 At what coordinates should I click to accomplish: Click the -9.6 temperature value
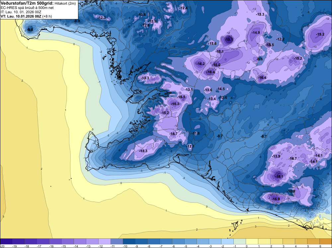click(x=260, y=59)
